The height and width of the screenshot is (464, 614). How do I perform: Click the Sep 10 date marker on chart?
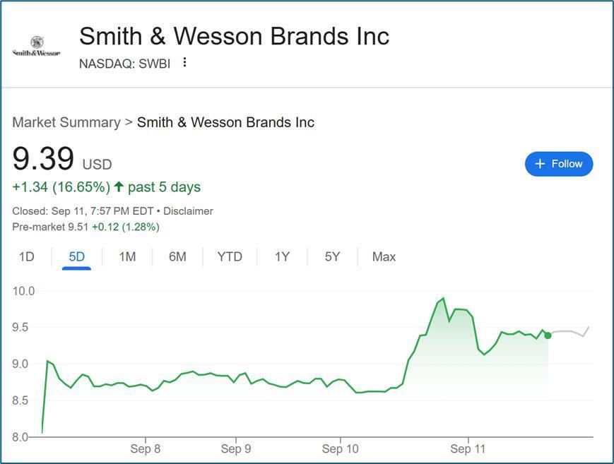pos(341,448)
